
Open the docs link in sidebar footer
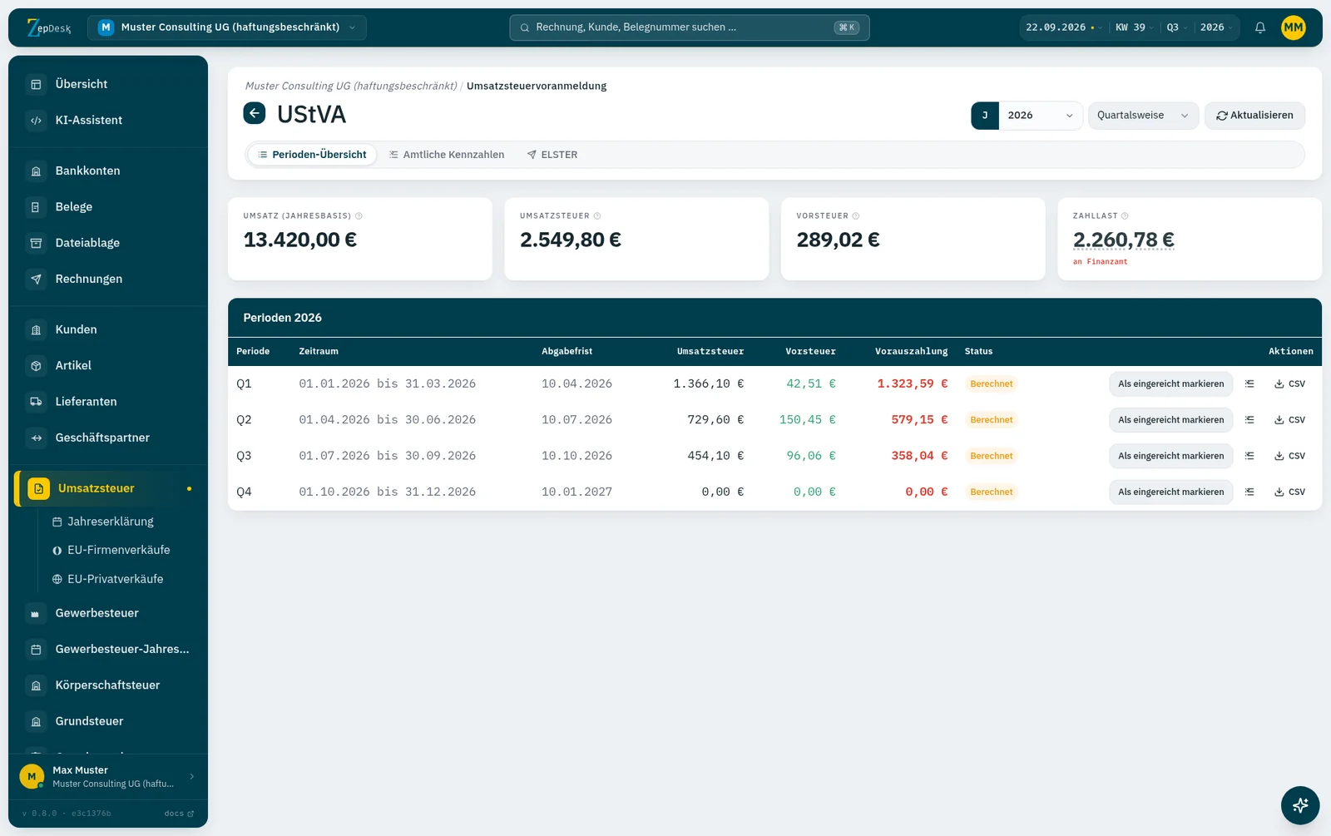point(179,814)
